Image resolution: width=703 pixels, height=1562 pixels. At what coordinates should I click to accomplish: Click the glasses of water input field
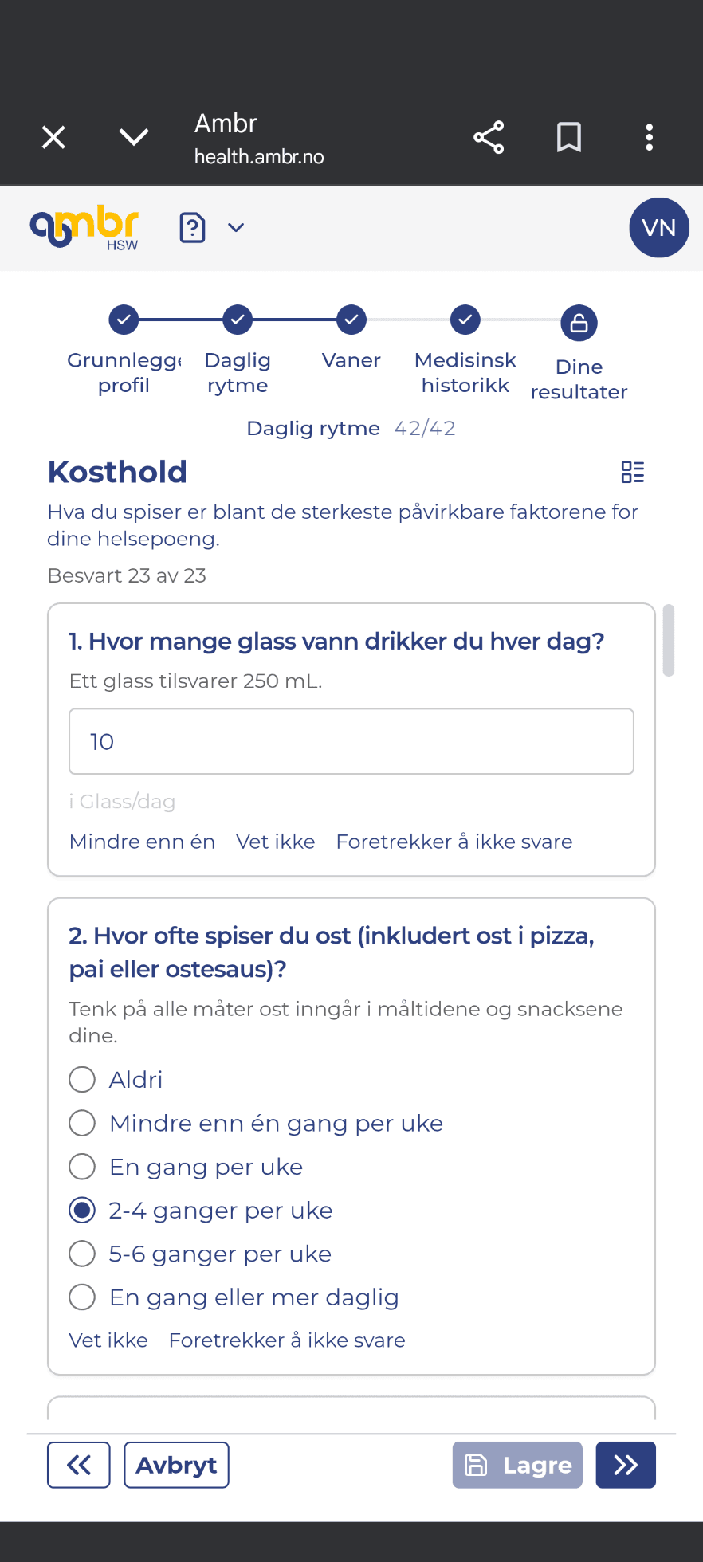pyautogui.click(x=351, y=741)
